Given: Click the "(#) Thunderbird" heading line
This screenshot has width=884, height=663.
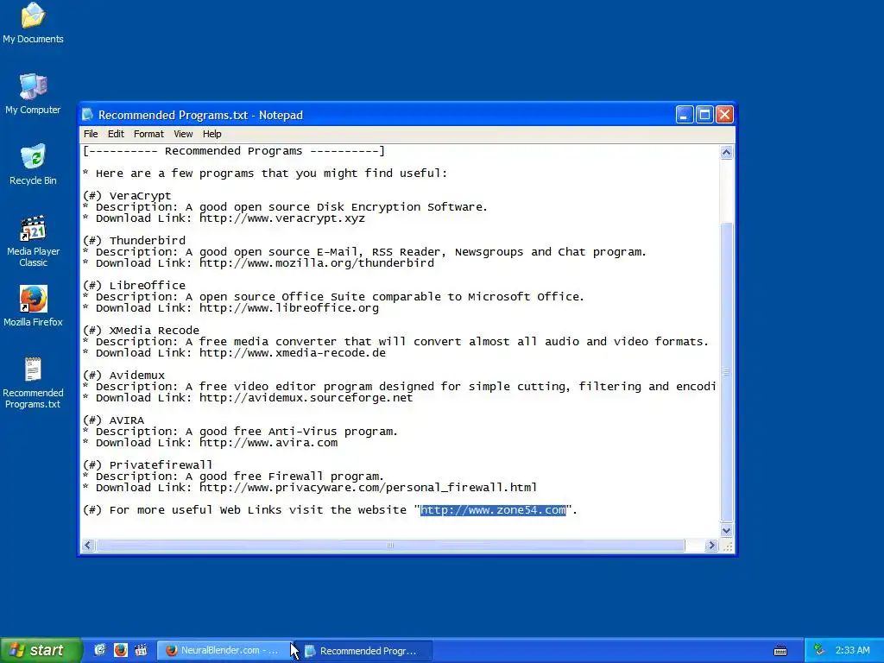Looking at the screenshot, I should coord(134,240).
